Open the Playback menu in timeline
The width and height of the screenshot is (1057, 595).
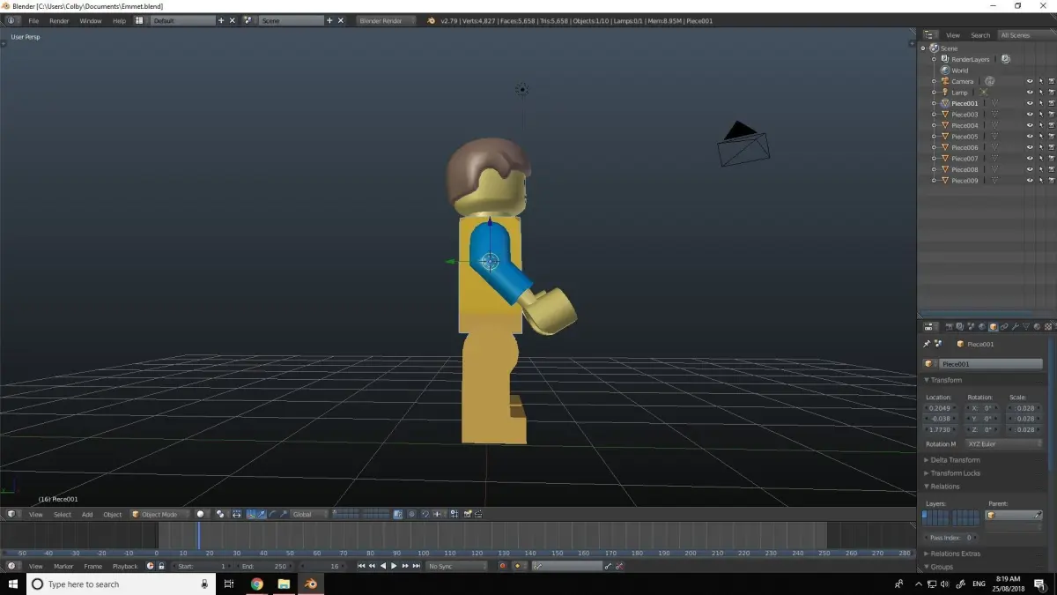(x=125, y=566)
